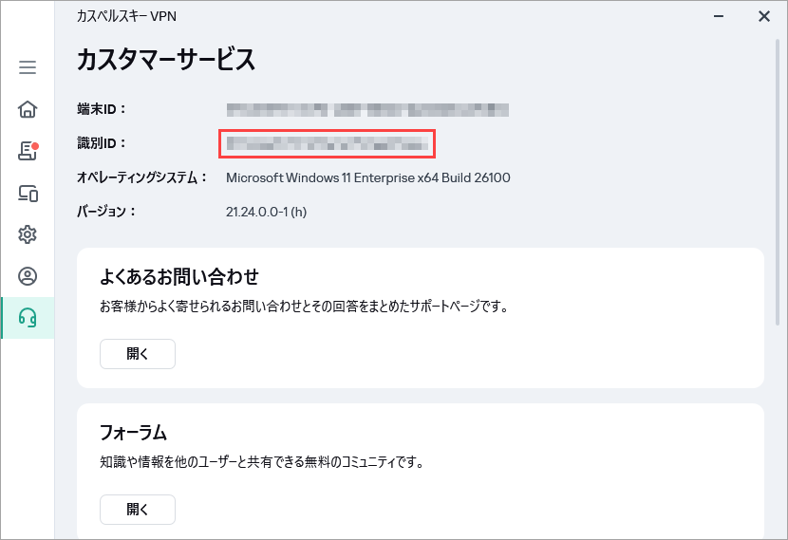The height and width of the screenshot is (540, 788).
Task: Click the オペレーティングシステム label
Action: click(141, 177)
